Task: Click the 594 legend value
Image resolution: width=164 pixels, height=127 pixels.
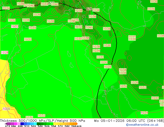Action: pos(74,126)
